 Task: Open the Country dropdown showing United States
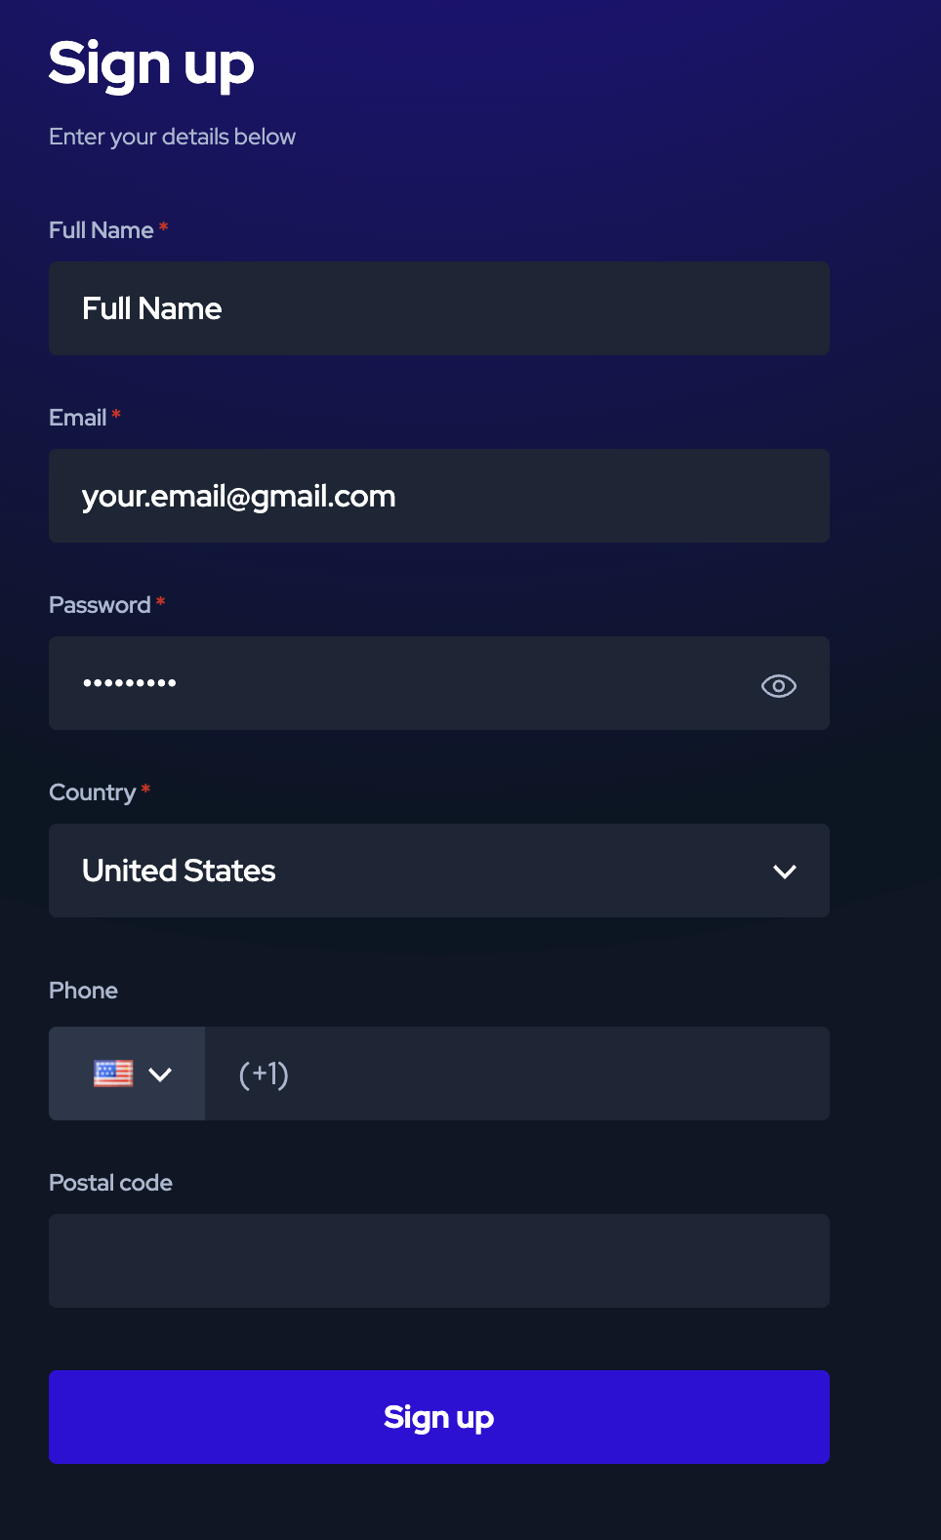pos(438,871)
